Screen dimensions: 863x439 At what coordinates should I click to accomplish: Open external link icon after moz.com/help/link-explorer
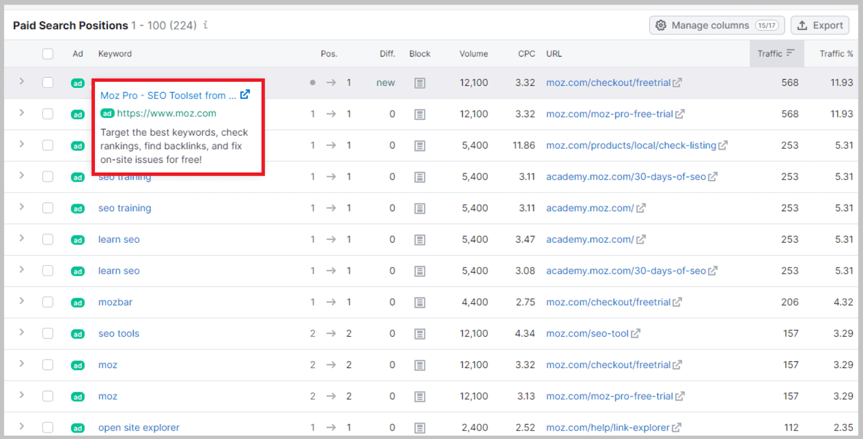point(676,427)
